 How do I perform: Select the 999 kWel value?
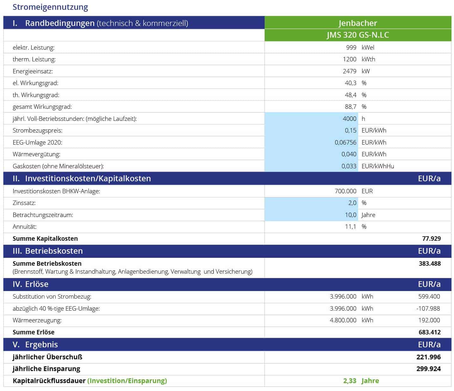(x=360, y=47)
